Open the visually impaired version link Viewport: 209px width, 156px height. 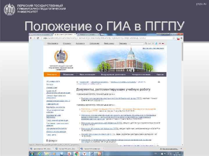pyautogui.click(x=153, y=48)
